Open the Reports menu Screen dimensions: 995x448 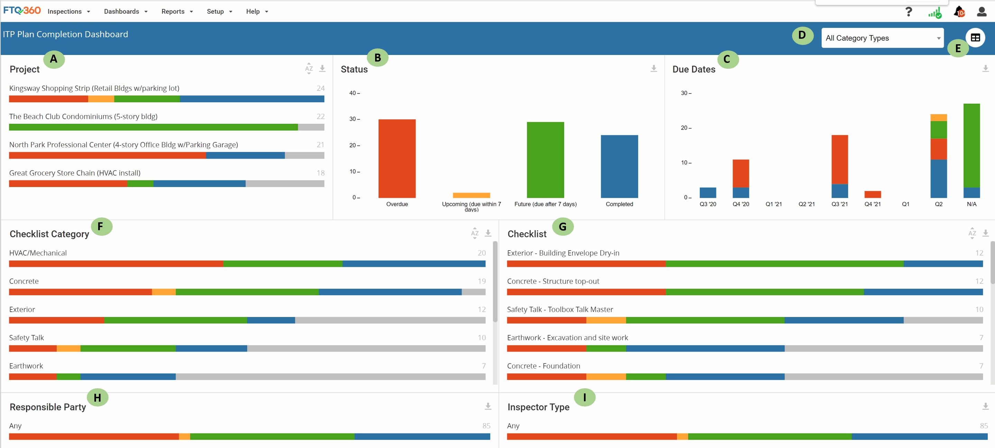177,12
